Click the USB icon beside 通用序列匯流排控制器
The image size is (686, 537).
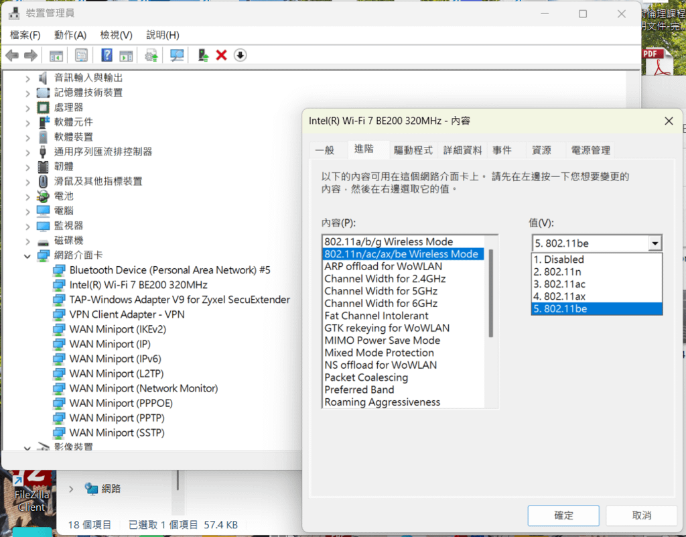coord(43,152)
